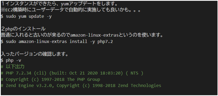The image size is (218, 96).
Task: Click the 'php -v' command line
Action: point(11,60)
